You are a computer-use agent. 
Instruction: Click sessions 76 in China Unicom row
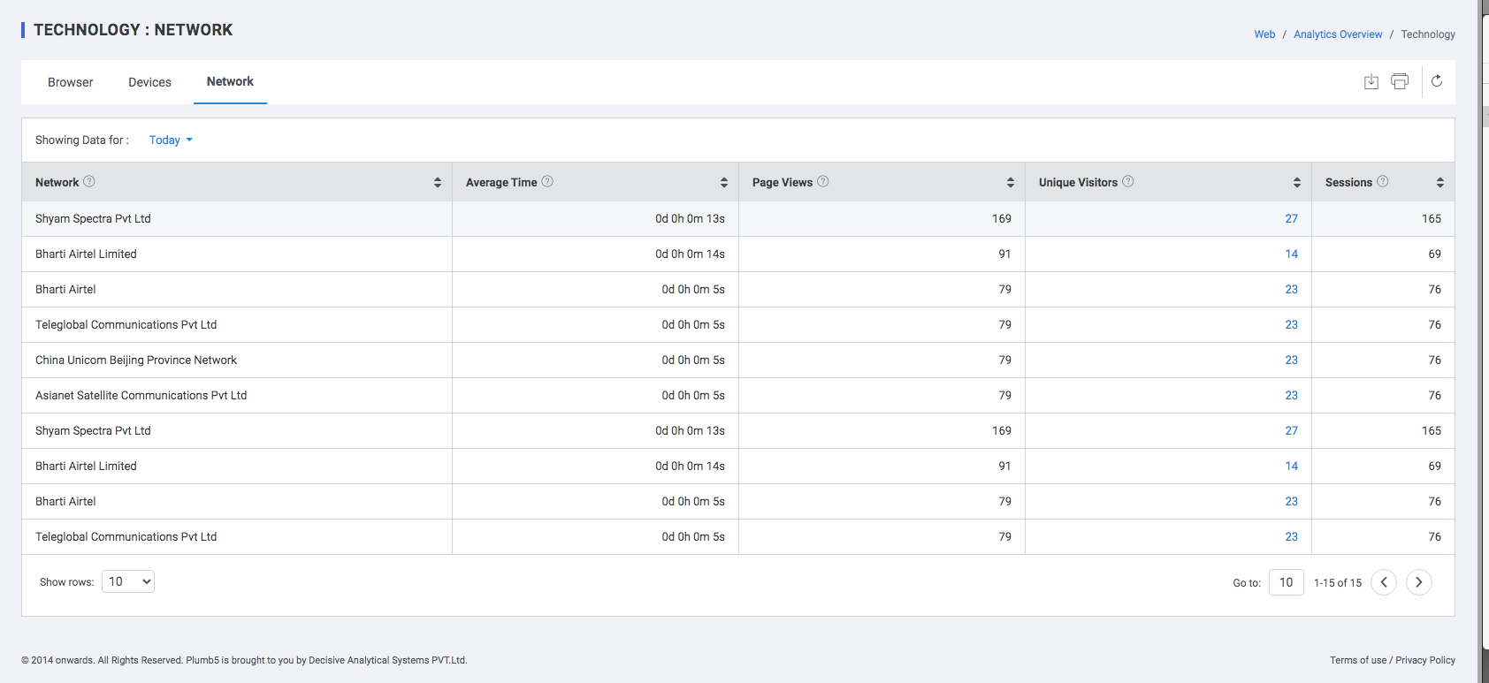[1435, 360]
